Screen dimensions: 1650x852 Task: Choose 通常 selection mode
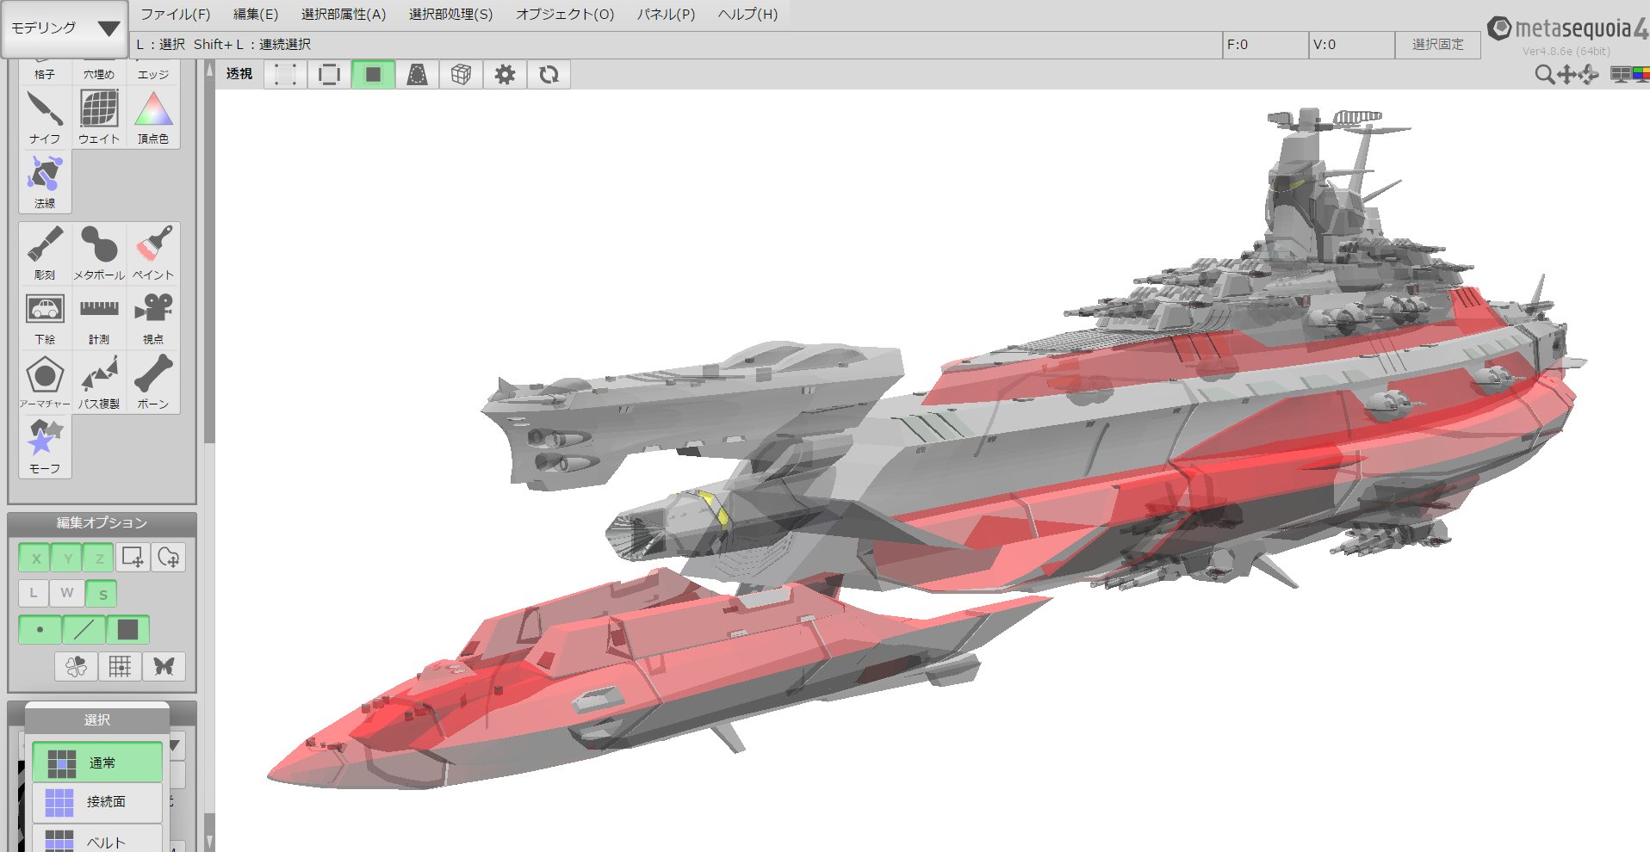click(x=97, y=762)
